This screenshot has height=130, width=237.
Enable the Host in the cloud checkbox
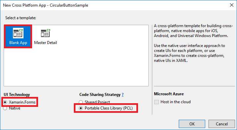[157, 102]
